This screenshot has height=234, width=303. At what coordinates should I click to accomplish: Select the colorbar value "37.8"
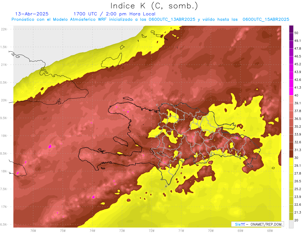298,111
